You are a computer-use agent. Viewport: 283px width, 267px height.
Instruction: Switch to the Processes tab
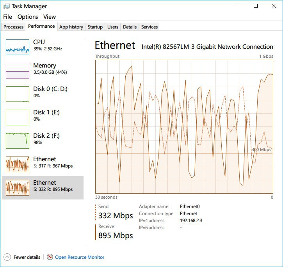(13, 27)
